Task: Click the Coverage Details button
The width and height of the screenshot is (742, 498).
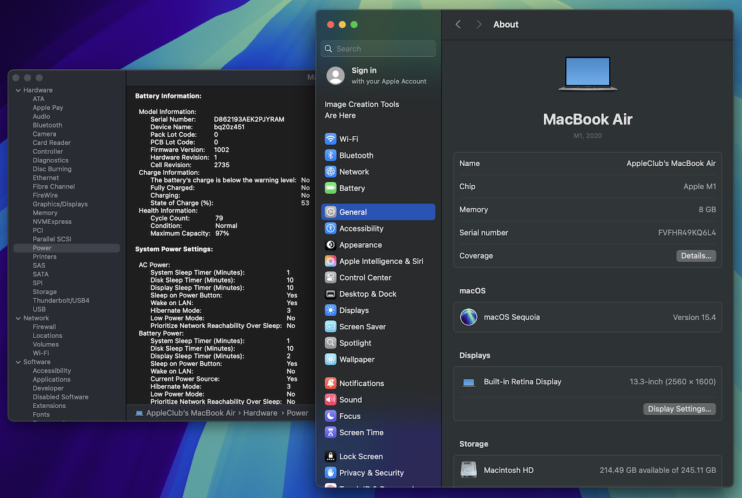Action: [696, 256]
